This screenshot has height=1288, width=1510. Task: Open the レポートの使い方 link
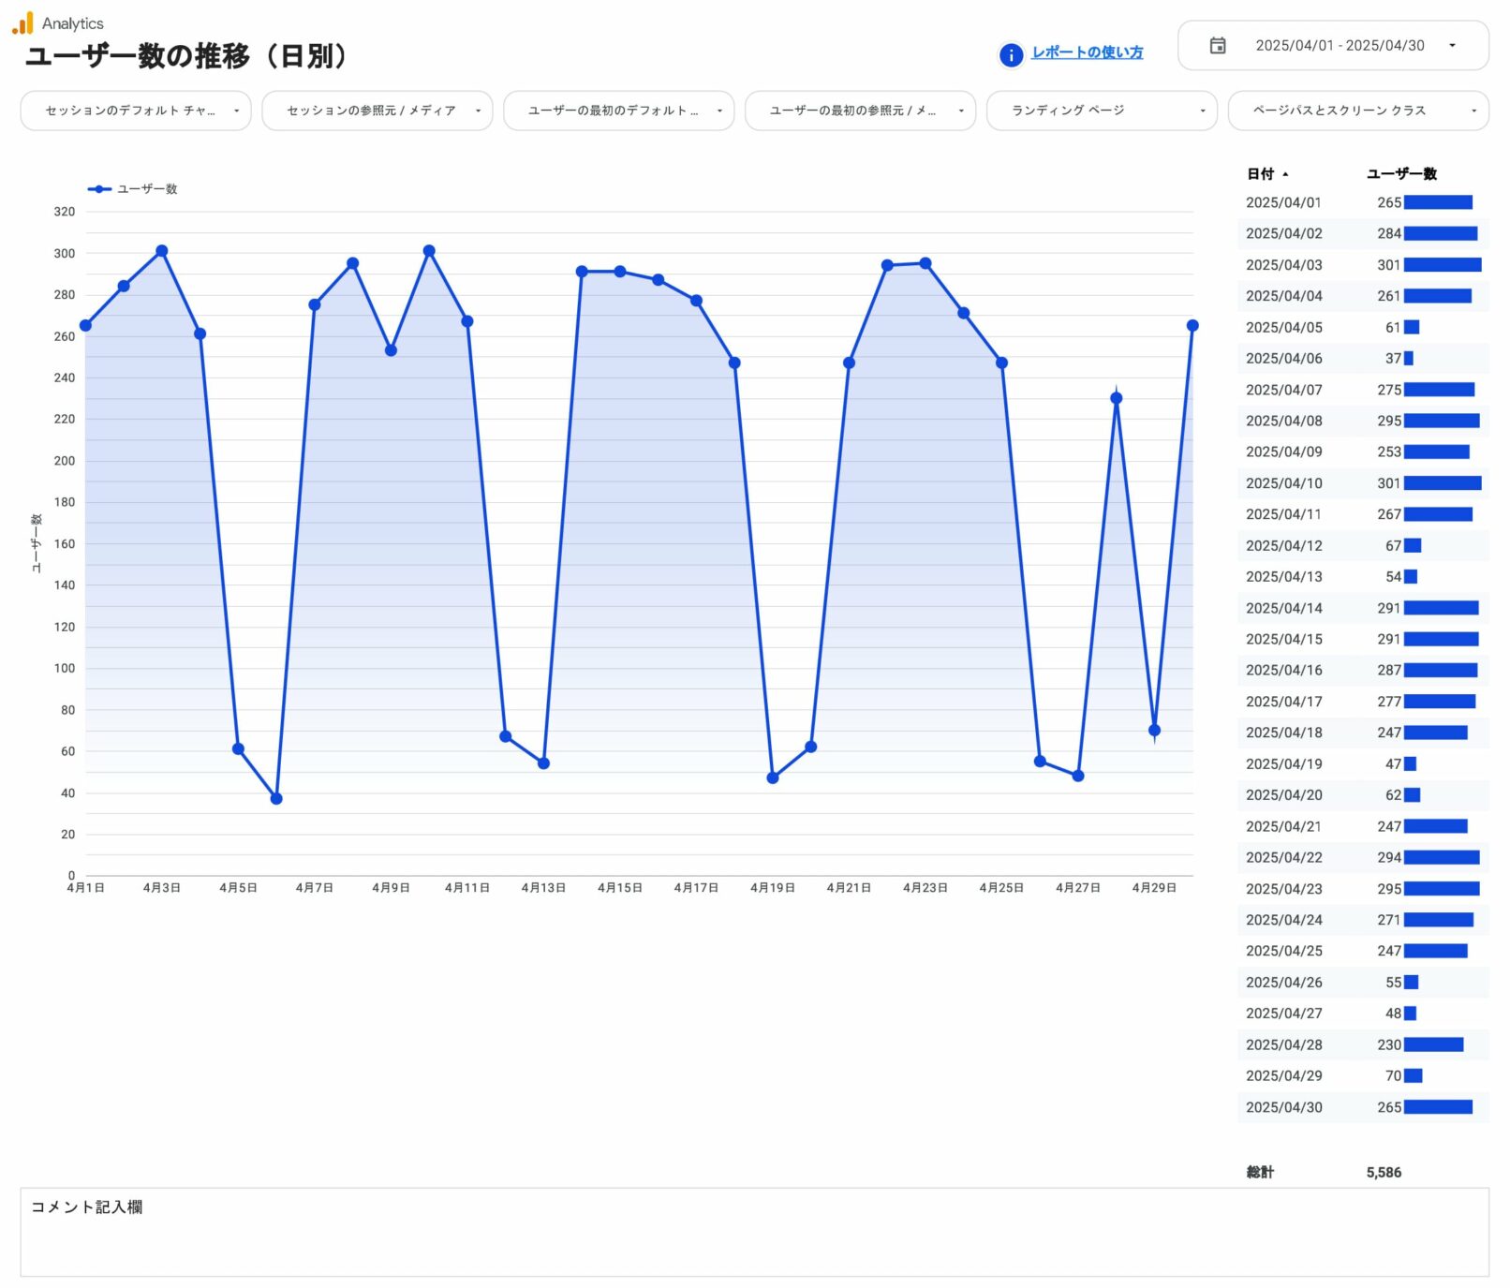(x=1087, y=52)
